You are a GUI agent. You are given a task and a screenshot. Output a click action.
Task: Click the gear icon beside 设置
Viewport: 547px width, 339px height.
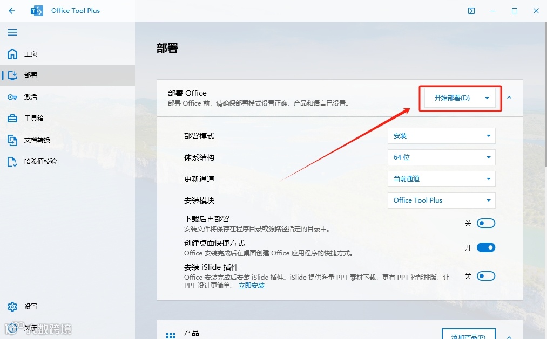click(12, 306)
